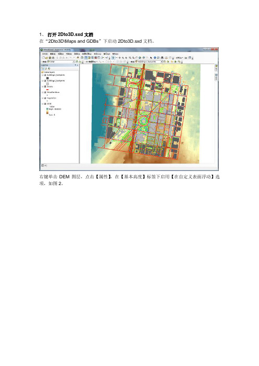Toggle Streets layer visibility checkbox
The height and width of the screenshot is (366, 259).
[45, 87]
